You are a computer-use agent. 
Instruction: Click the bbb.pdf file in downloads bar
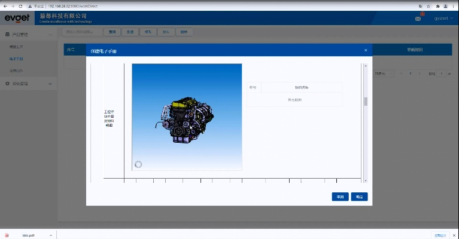click(x=28, y=235)
